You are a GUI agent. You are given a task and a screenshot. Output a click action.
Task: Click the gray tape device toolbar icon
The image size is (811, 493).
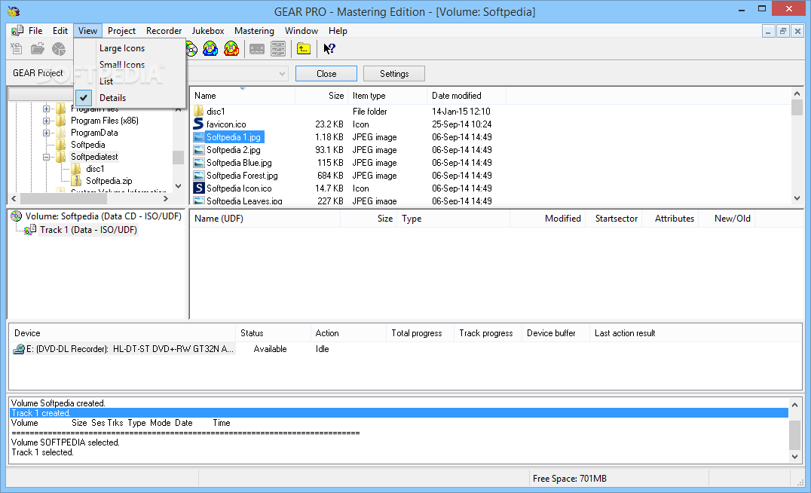pos(257,49)
